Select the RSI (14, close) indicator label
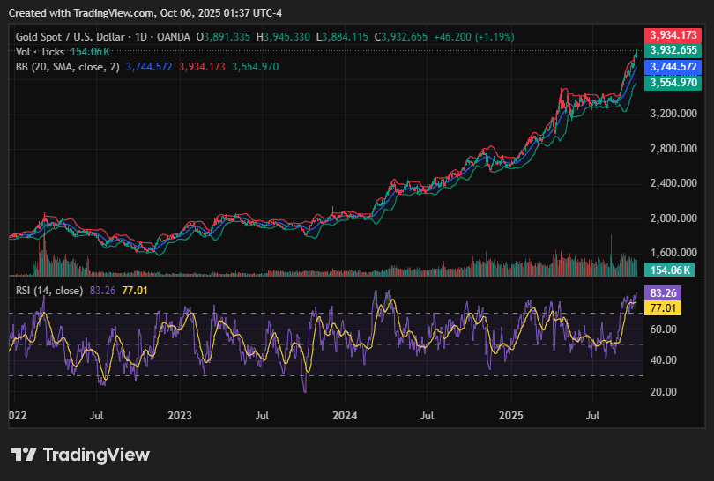Image resolution: width=714 pixels, height=481 pixels. coord(50,291)
